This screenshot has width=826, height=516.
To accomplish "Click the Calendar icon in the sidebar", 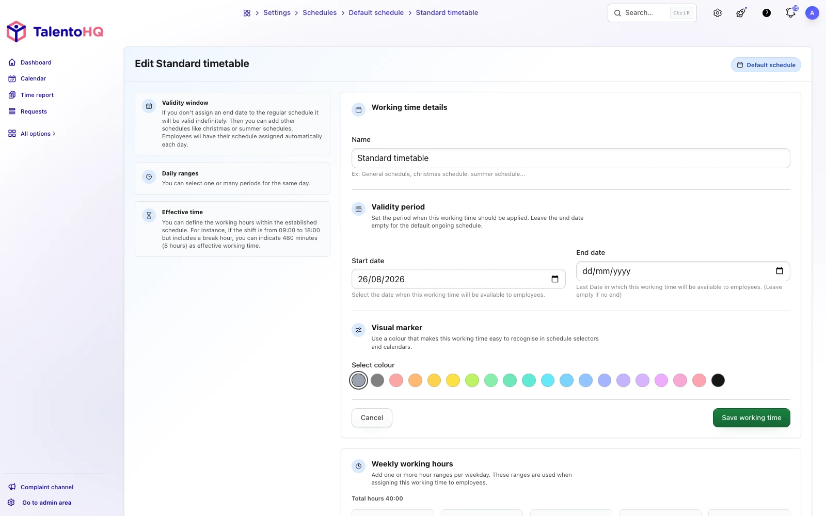I will 12,78.
